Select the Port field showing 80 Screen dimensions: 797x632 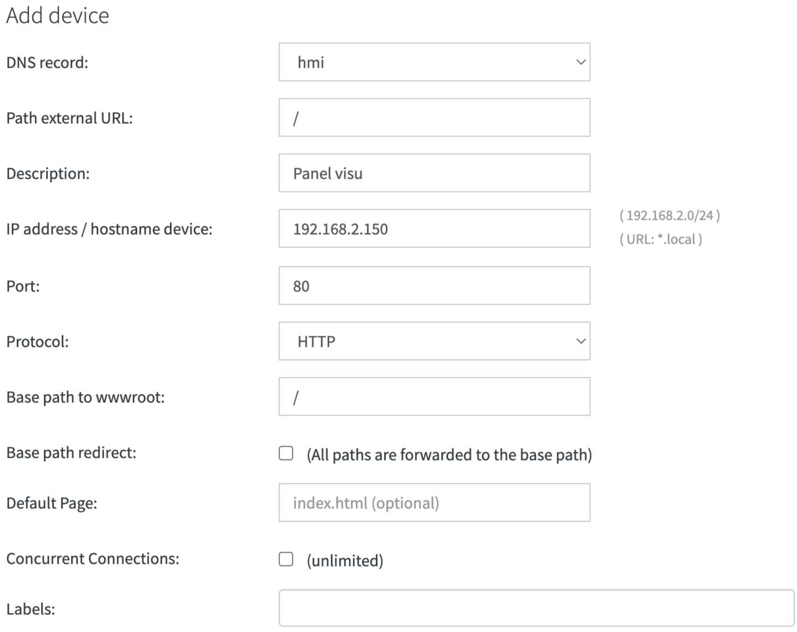coord(434,285)
